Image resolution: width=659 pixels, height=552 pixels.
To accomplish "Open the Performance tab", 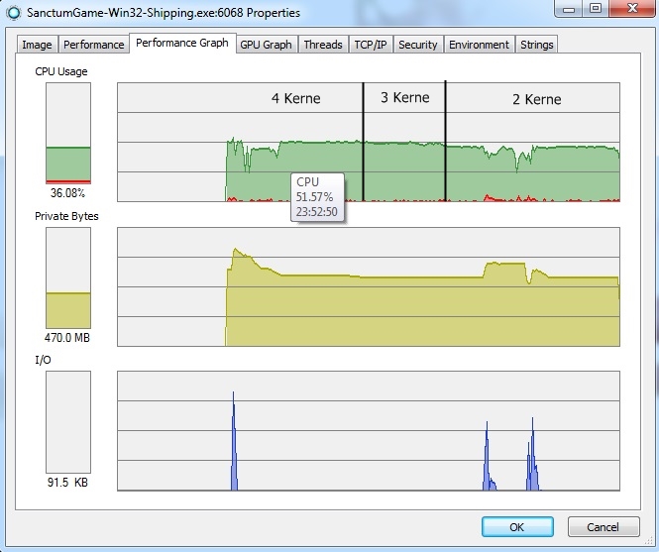I will 94,45.
